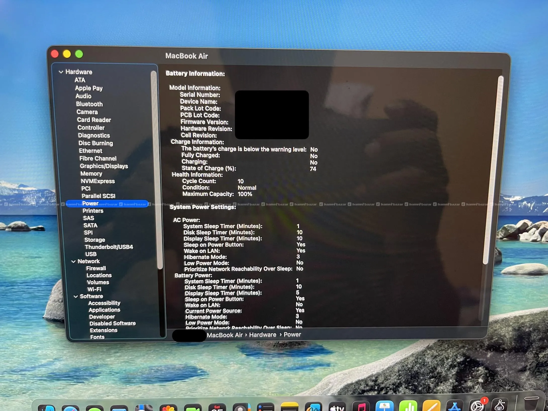Launch the App Store dock icon
548x411 pixels.
[x=454, y=406]
